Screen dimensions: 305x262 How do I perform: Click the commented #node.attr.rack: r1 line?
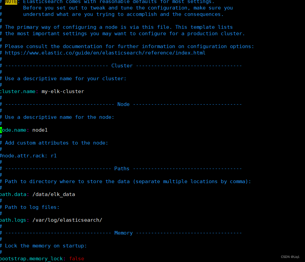point(28,156)
